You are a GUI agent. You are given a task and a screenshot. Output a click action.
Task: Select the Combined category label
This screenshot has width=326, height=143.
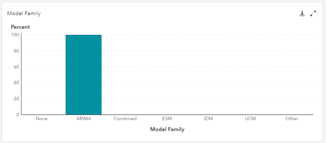[125, 119]
